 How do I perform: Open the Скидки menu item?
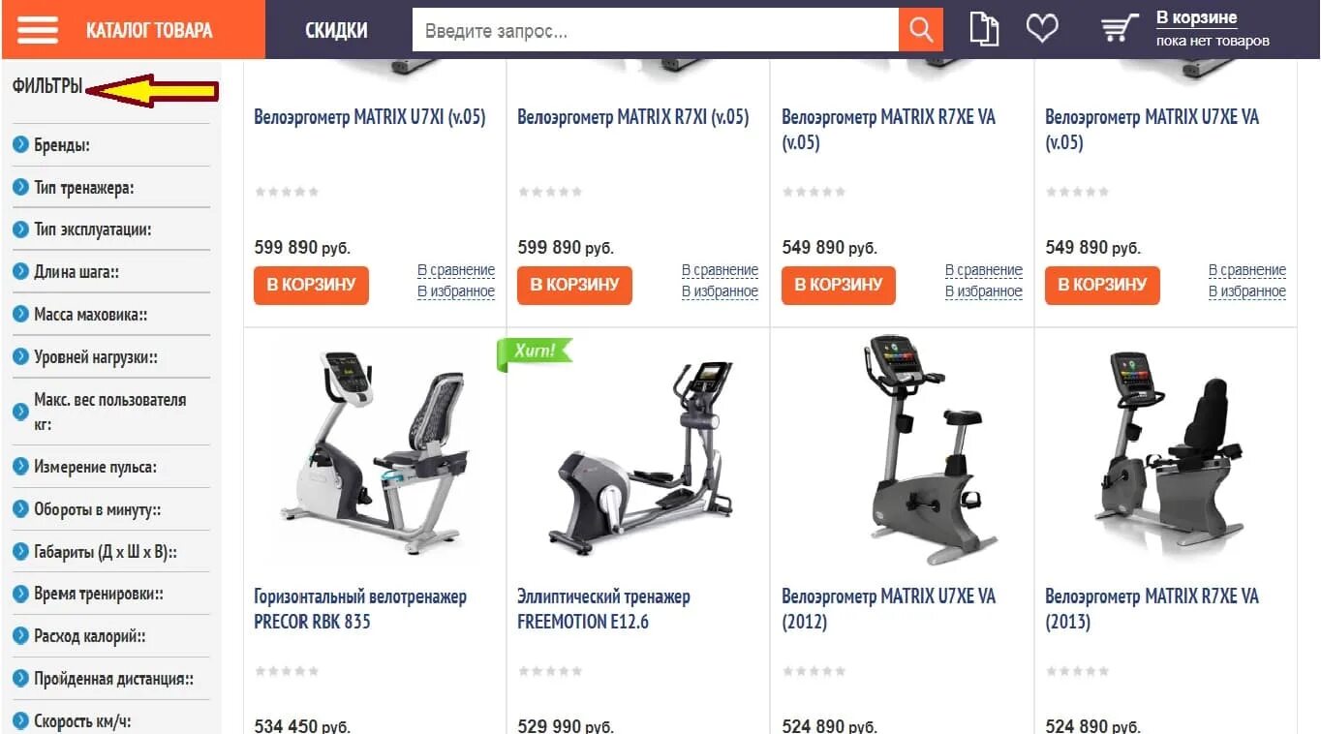pos(336,30)
